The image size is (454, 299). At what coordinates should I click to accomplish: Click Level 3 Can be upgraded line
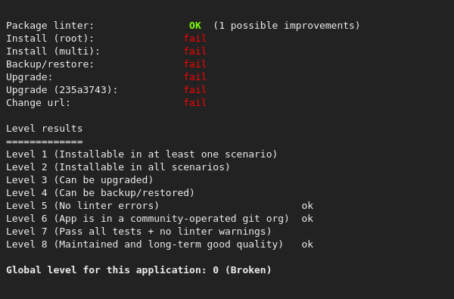79,180
